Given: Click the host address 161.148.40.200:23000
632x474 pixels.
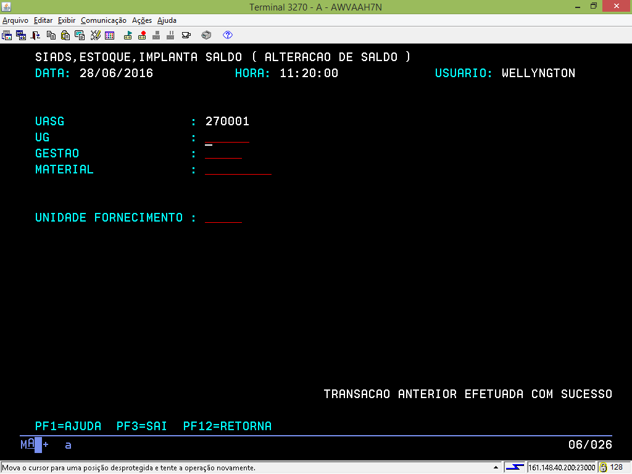Looking at the screenshot, I should pos(562,468).
